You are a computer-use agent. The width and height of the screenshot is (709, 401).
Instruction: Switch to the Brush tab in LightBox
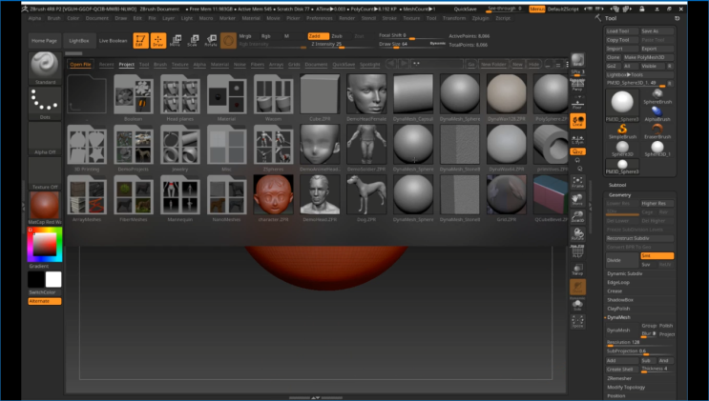click(160, 65)
